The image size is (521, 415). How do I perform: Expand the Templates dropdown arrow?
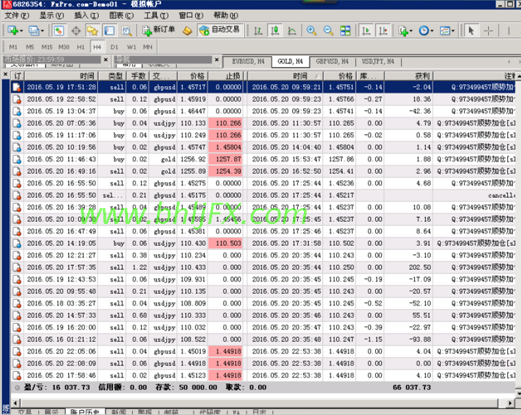click(453, 31)
